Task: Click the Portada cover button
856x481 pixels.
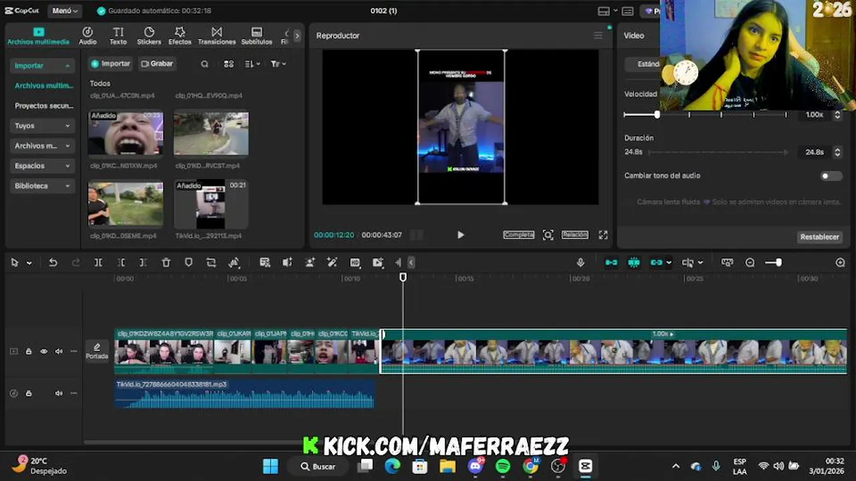Action: pyautogui.click(x=97, y=351)
